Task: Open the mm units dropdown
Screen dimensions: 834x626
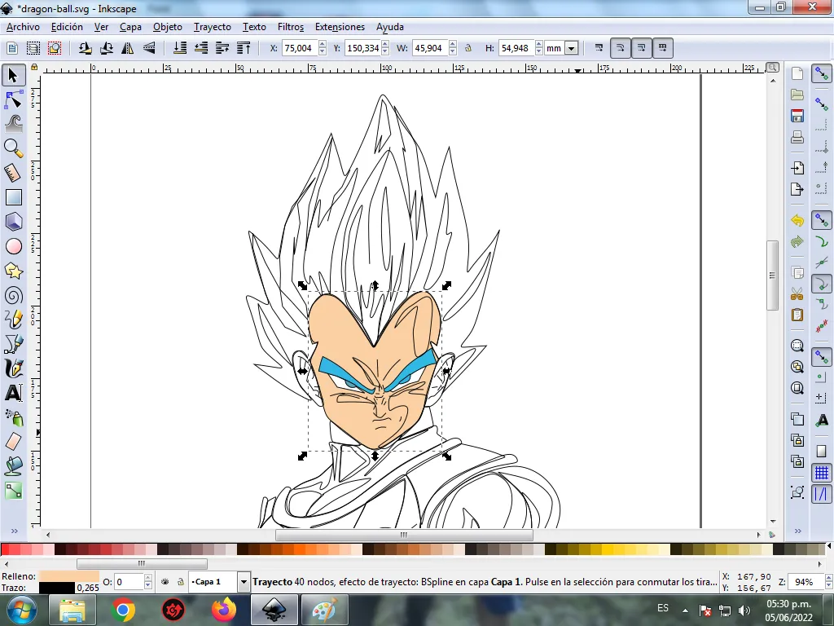Action: [x=571, y=48]
